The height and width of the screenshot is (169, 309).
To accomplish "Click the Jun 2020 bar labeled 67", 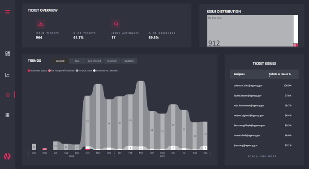I will tap(173, 125).
